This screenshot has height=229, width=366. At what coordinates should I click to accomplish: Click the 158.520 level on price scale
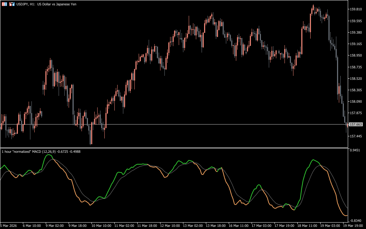pyautogui.click(x=357, y=79)
